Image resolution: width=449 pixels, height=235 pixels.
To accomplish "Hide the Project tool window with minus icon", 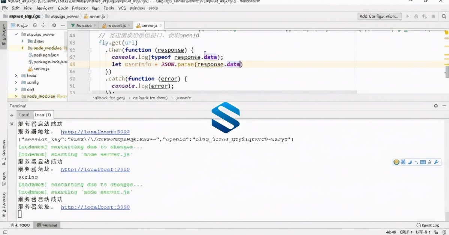I will tap(63, 25).
